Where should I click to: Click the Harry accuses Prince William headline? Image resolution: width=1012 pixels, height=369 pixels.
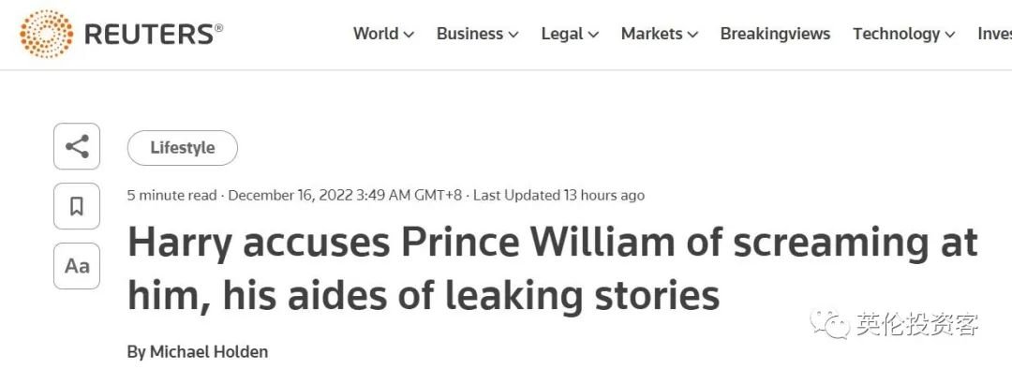click(553, 269)
